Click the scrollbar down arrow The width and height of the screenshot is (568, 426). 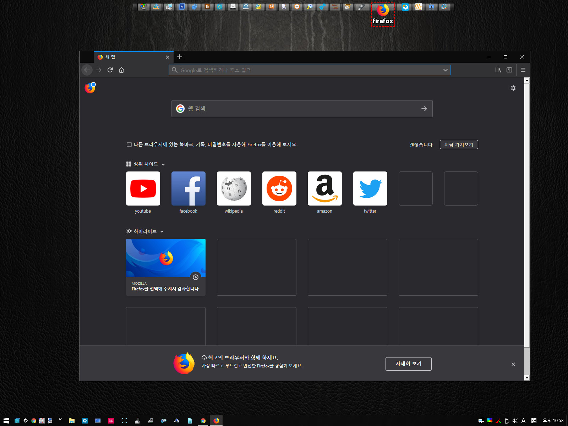point(527,378)
